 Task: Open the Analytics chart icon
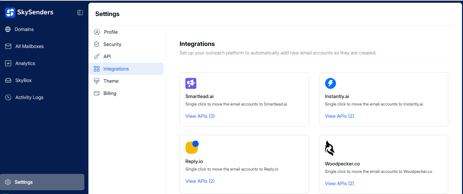tap(8, 63)
